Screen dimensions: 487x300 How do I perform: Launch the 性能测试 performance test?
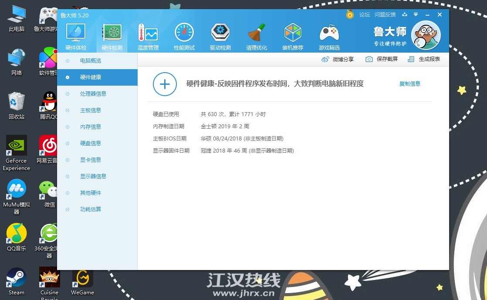[184, 37]
